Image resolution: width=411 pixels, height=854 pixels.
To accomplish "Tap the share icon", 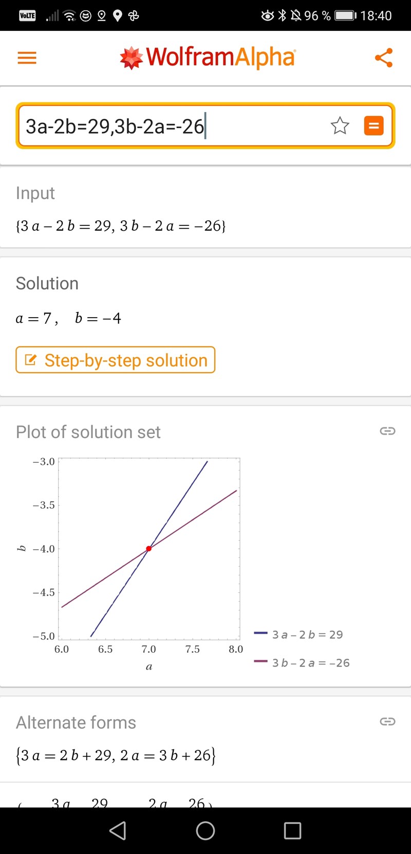I will [x=384, y=58].
